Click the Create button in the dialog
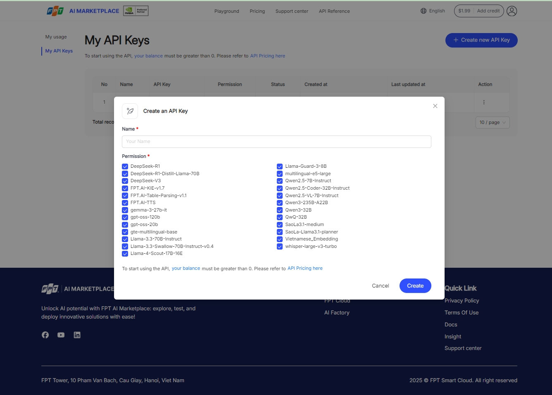Image resolution: width=552 pixels, height=395 pixels. (415, 286)
